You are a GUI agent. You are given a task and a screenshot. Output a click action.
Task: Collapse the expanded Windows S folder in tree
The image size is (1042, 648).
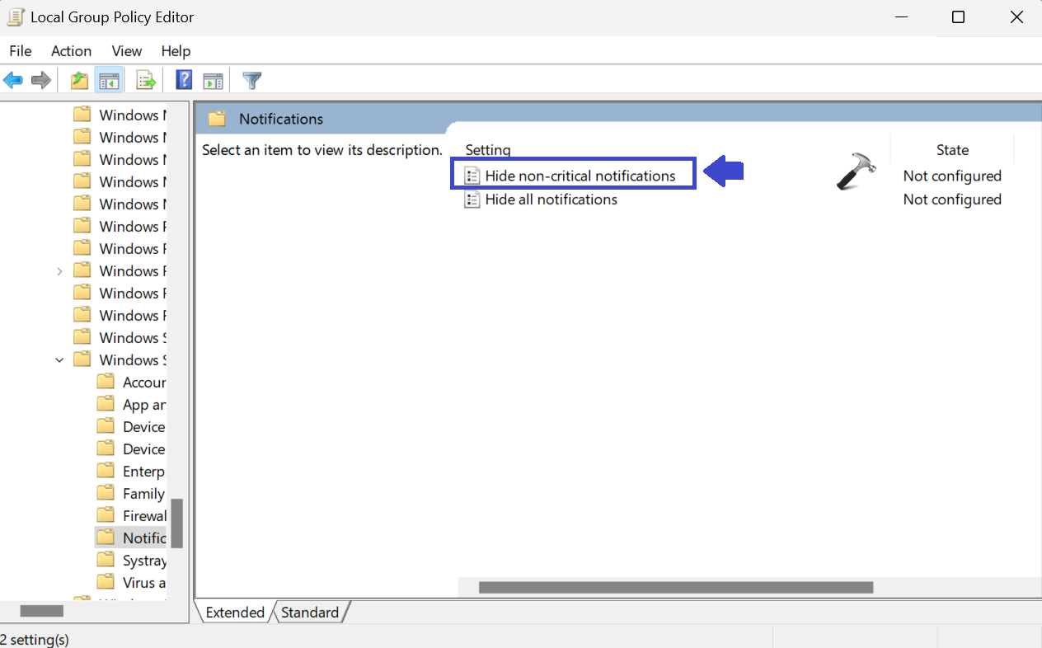[x=59, y=360]
